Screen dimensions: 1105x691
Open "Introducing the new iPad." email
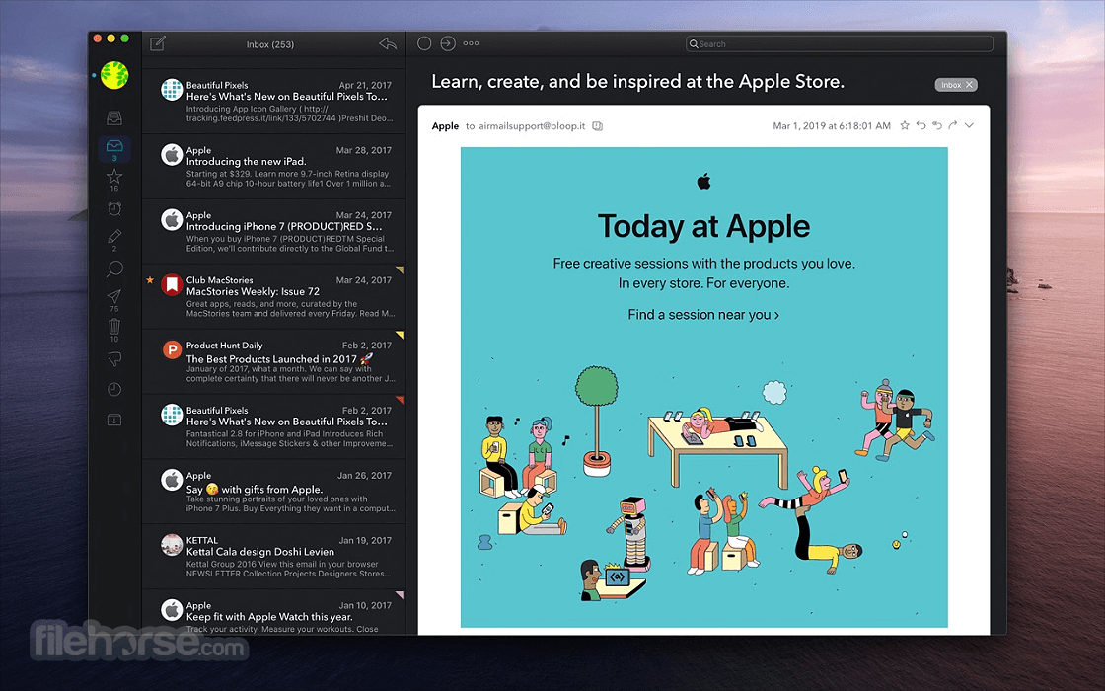point(274,167)
